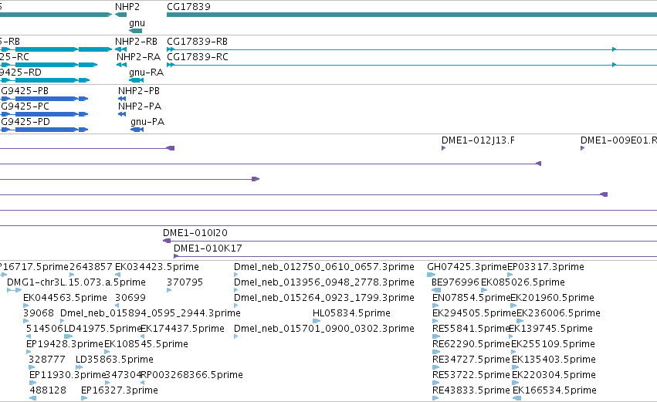This screenshot has width=657, height=402.
Task: Select the CG17839-RB transcript label
Action: point(198,42)
